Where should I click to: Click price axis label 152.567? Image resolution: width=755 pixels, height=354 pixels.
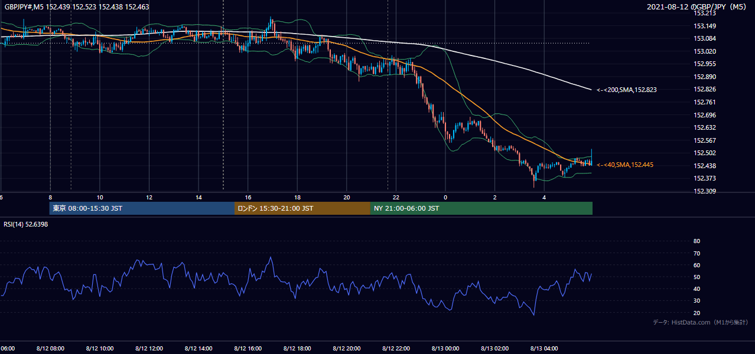pos(705,140)
